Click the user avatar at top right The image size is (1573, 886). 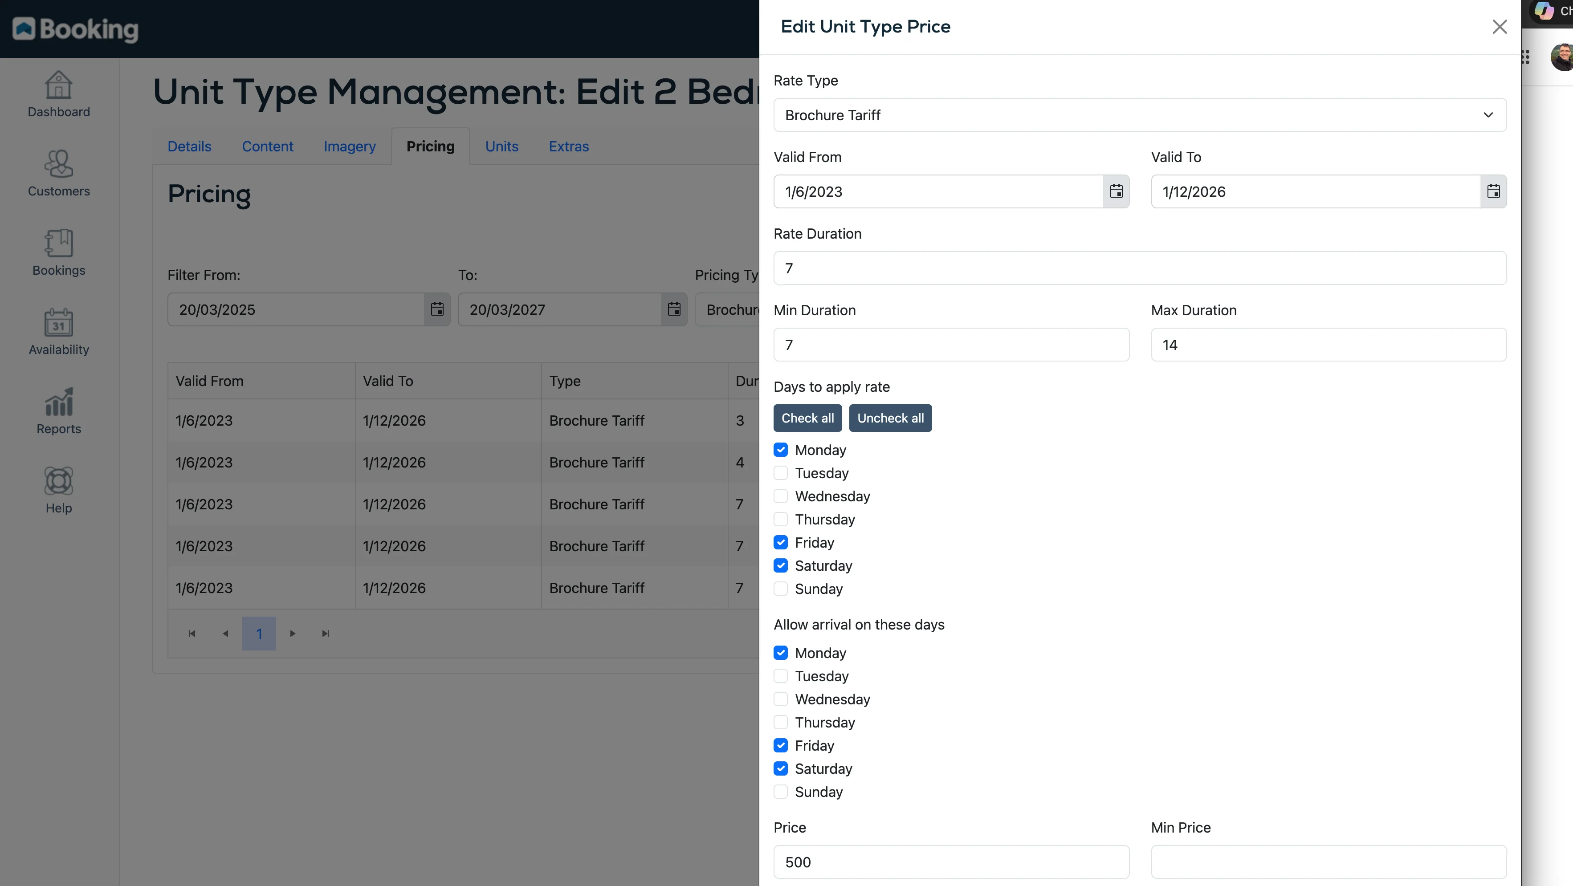tap(1562, 57)
